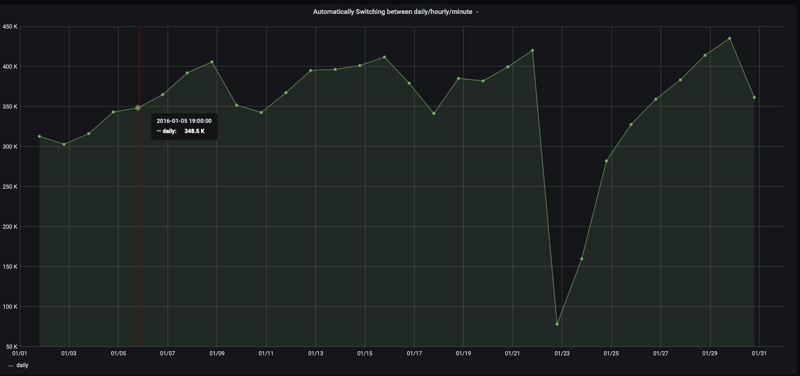Click the tooltip timestamp '2016-01-05 19:00:00'

pos(184,121)
